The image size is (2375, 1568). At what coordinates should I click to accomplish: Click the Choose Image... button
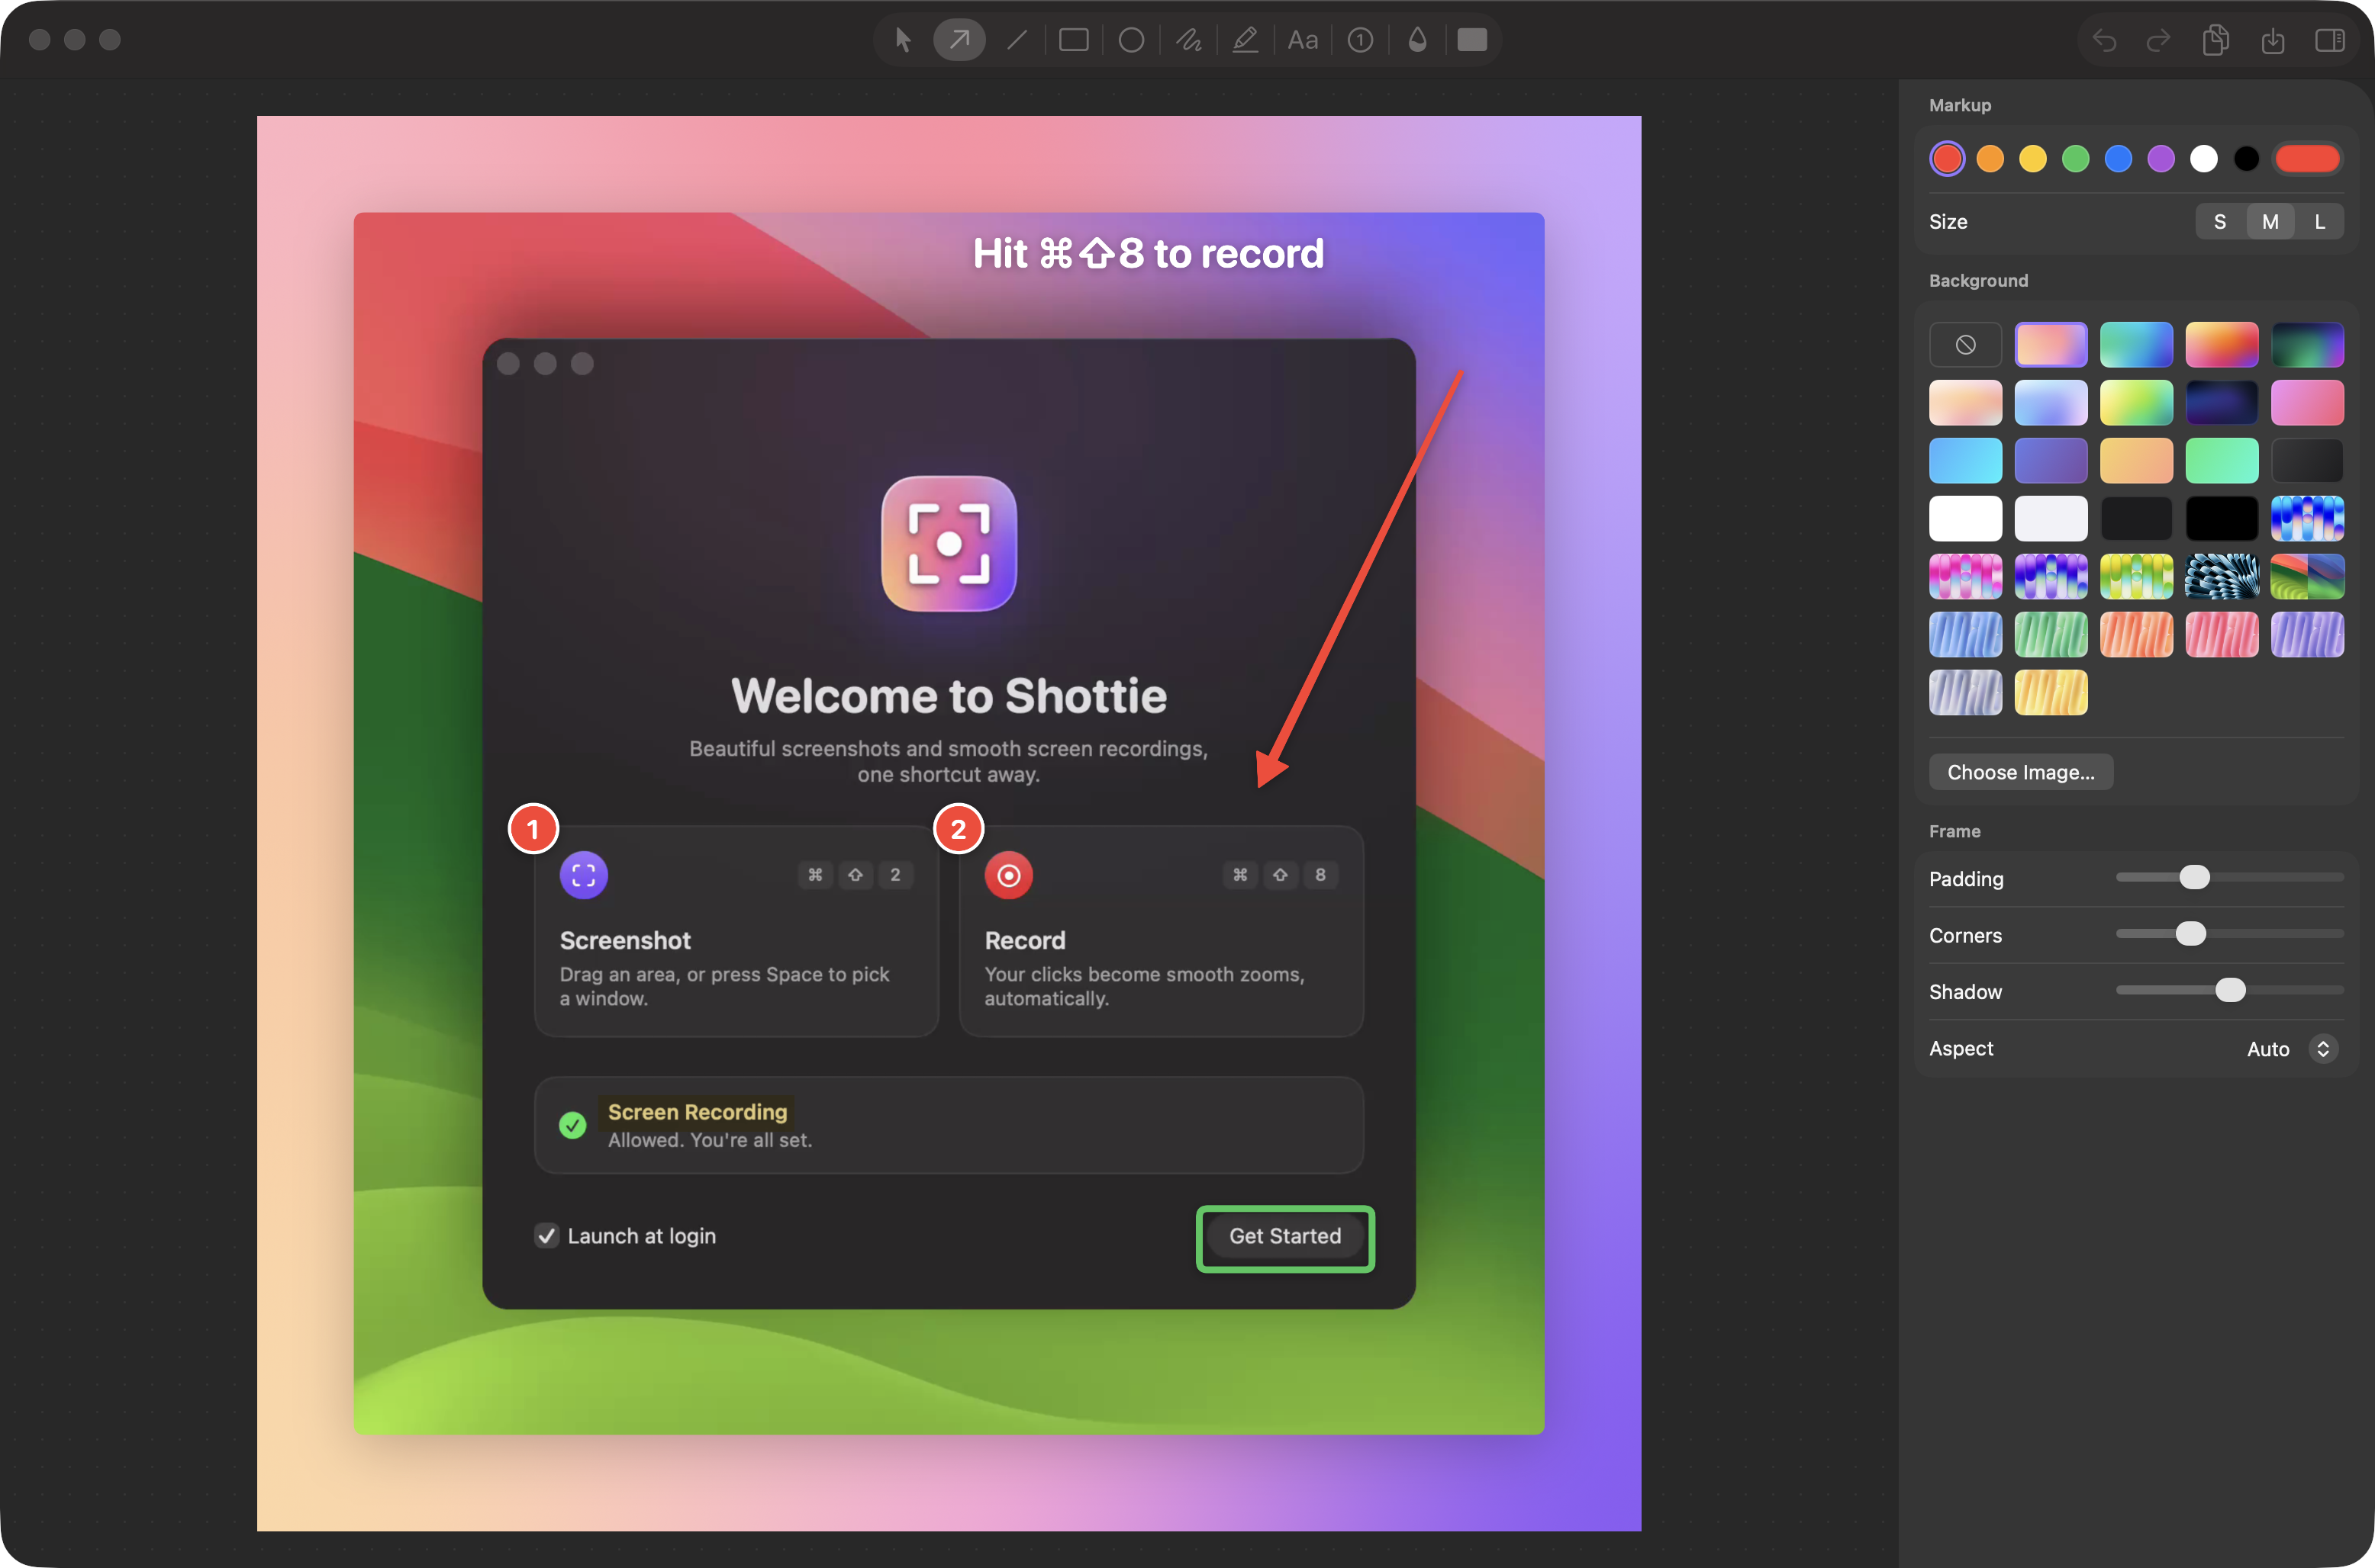2020,772
